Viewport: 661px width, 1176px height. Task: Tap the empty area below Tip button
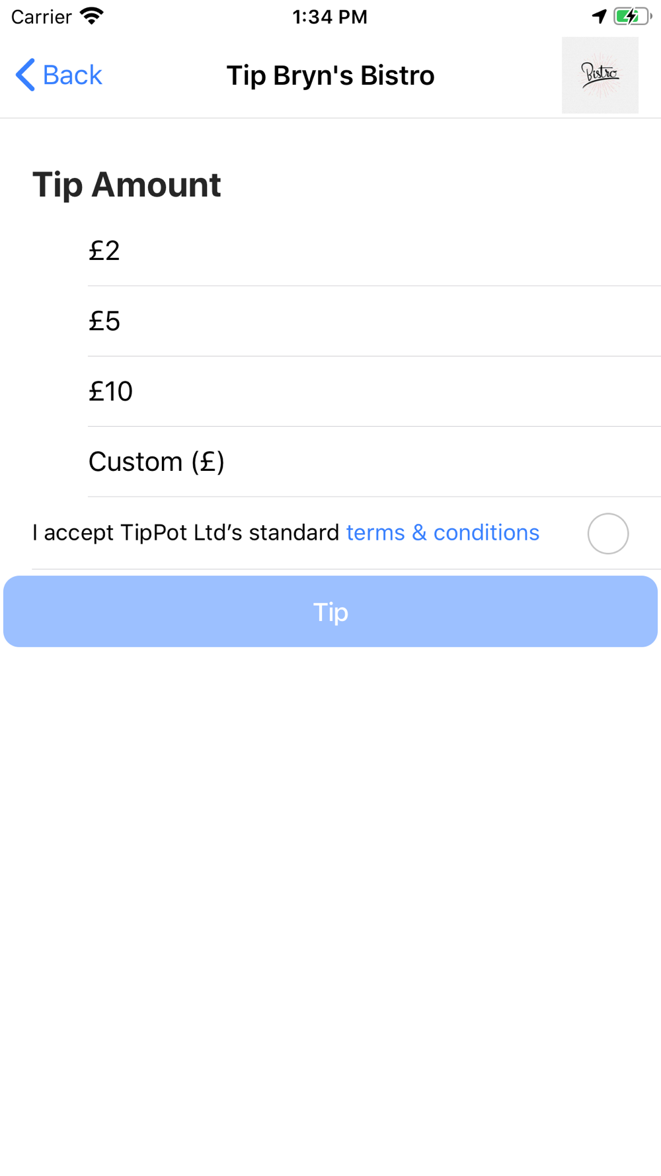(x=330, y=893)
